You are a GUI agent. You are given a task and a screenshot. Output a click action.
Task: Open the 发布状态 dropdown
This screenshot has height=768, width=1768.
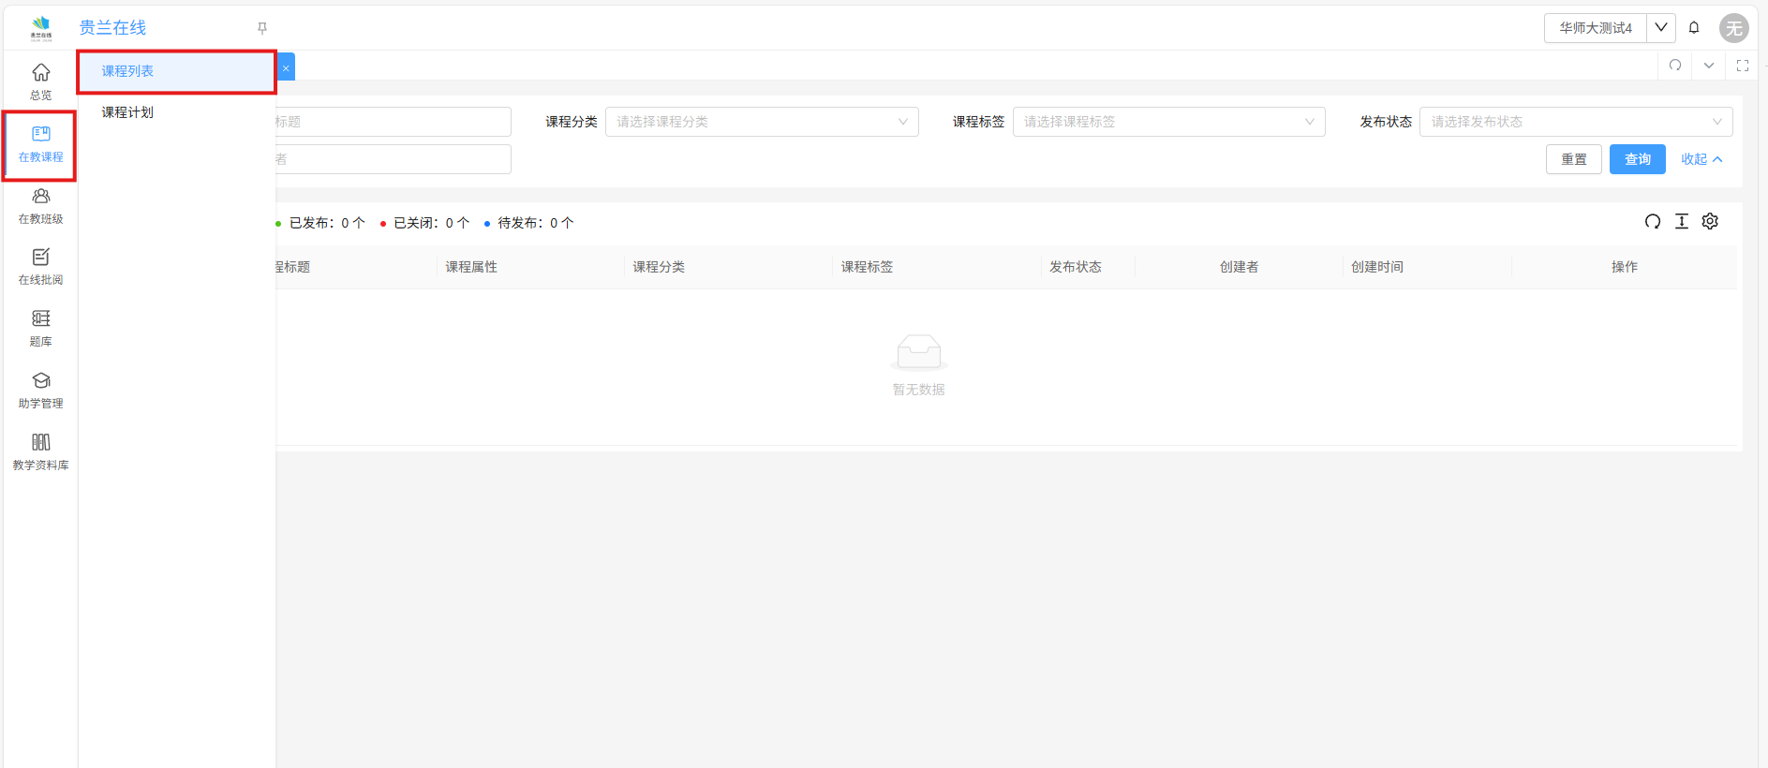(x=1575, y=122)
